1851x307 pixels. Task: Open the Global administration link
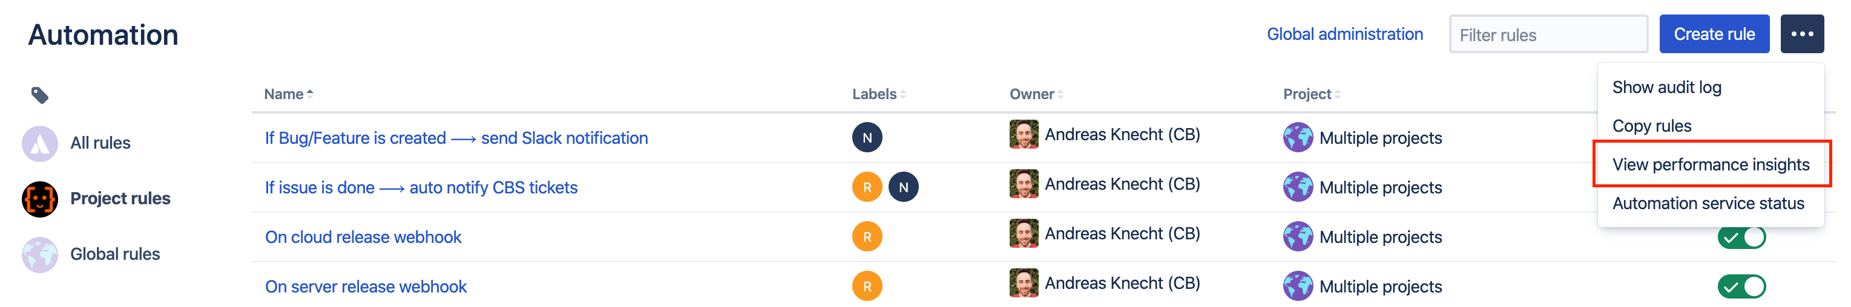pos(1344,34)
